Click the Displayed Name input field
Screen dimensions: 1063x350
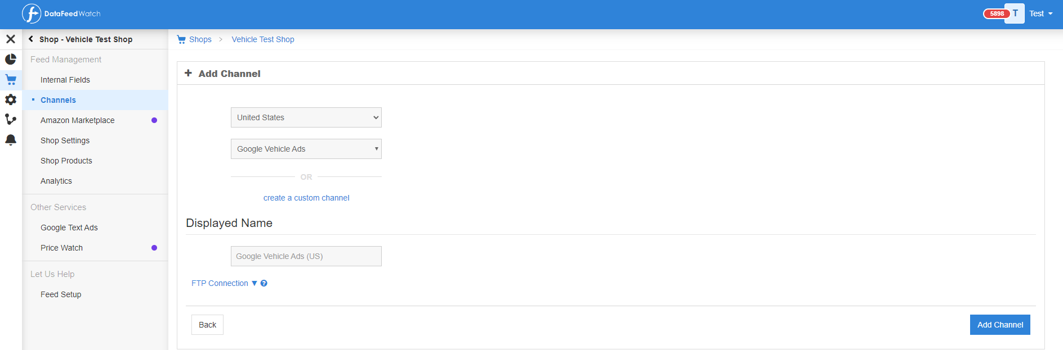[306, 256]
